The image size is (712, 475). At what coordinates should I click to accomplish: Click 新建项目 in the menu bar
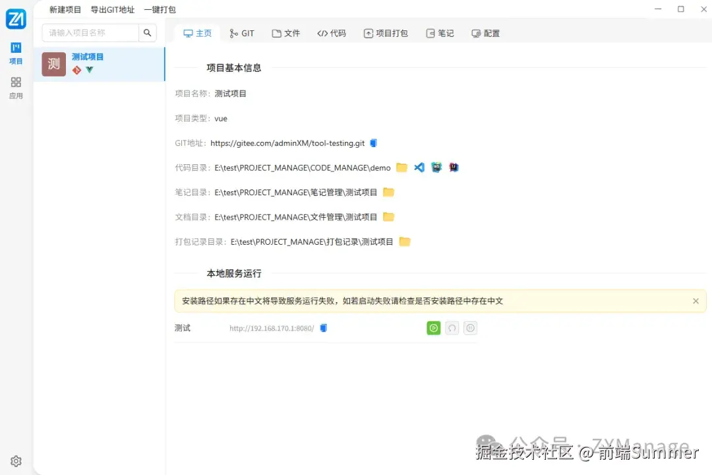click(64, 9)
